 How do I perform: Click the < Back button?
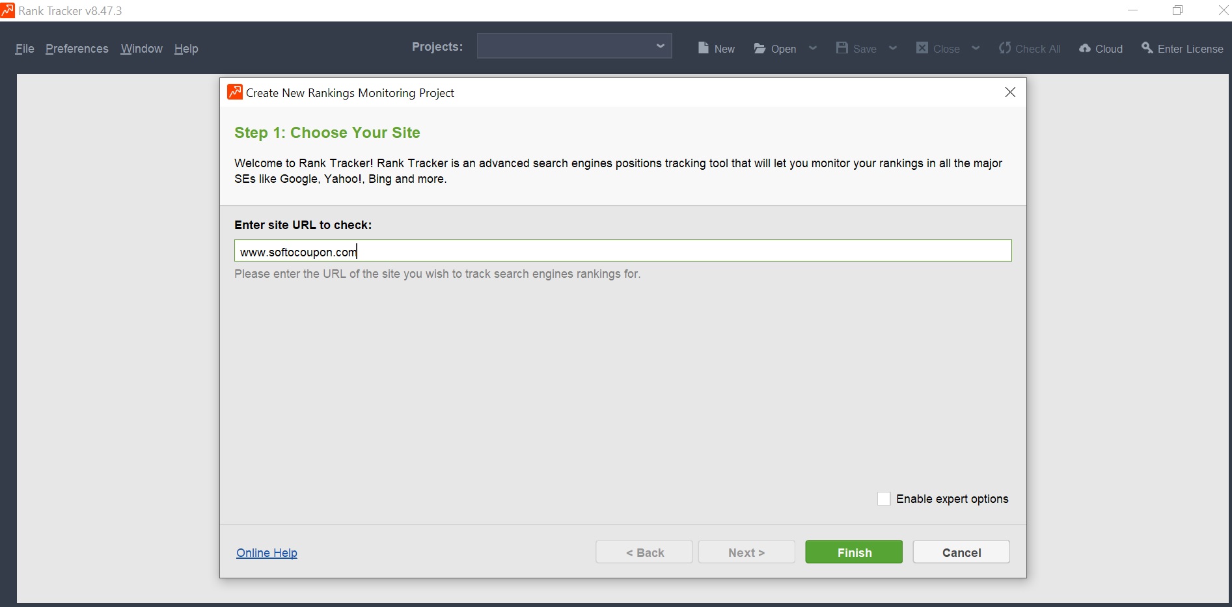tap(644, 552)
